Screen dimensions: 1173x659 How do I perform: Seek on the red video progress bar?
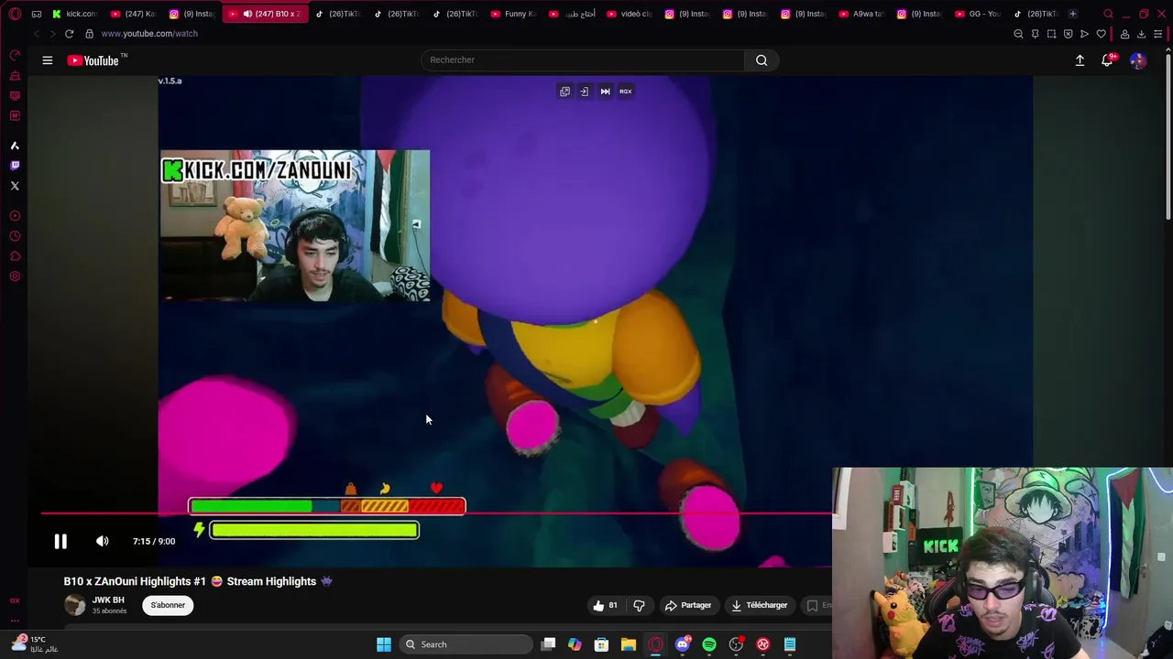[x=436, y=513]
